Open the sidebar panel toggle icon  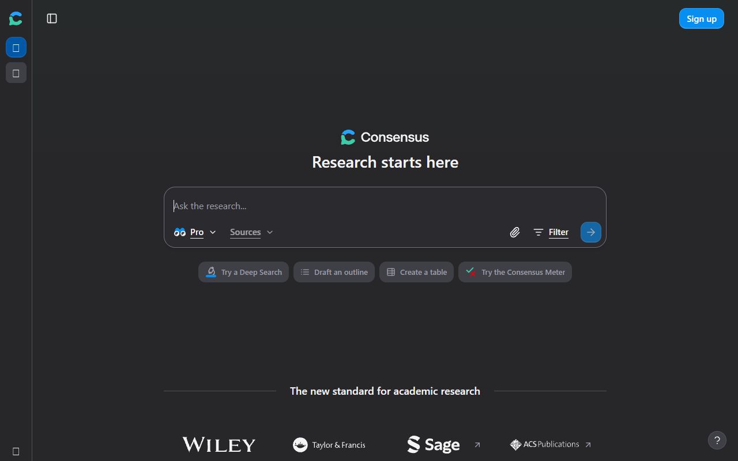[52, 18]
